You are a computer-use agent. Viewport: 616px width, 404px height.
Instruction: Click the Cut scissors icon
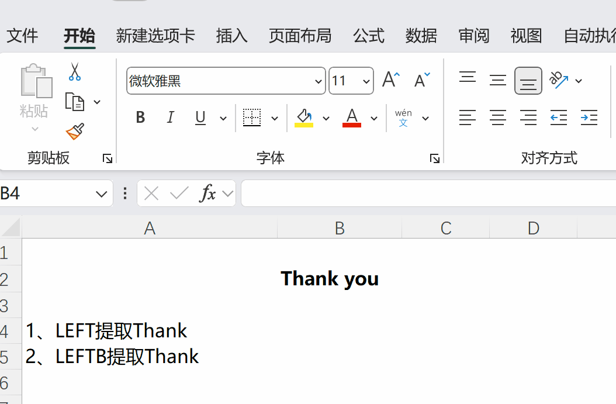[x=74, y=72]
